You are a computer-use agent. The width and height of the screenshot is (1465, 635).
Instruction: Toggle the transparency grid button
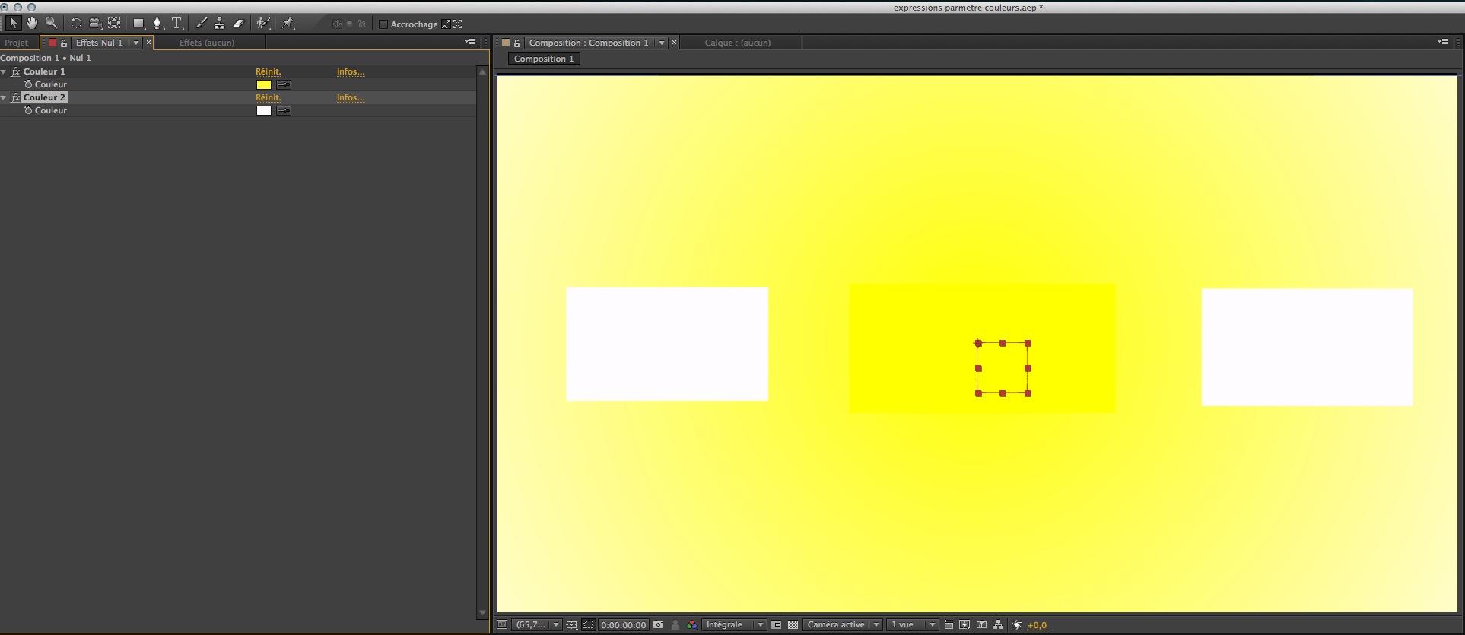793,625
